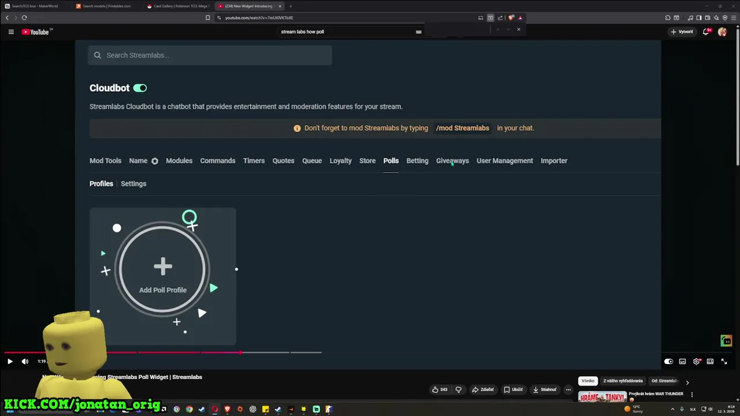Click the /mod Streamlabs code text

pyautogui.click(x=462, y=128)
